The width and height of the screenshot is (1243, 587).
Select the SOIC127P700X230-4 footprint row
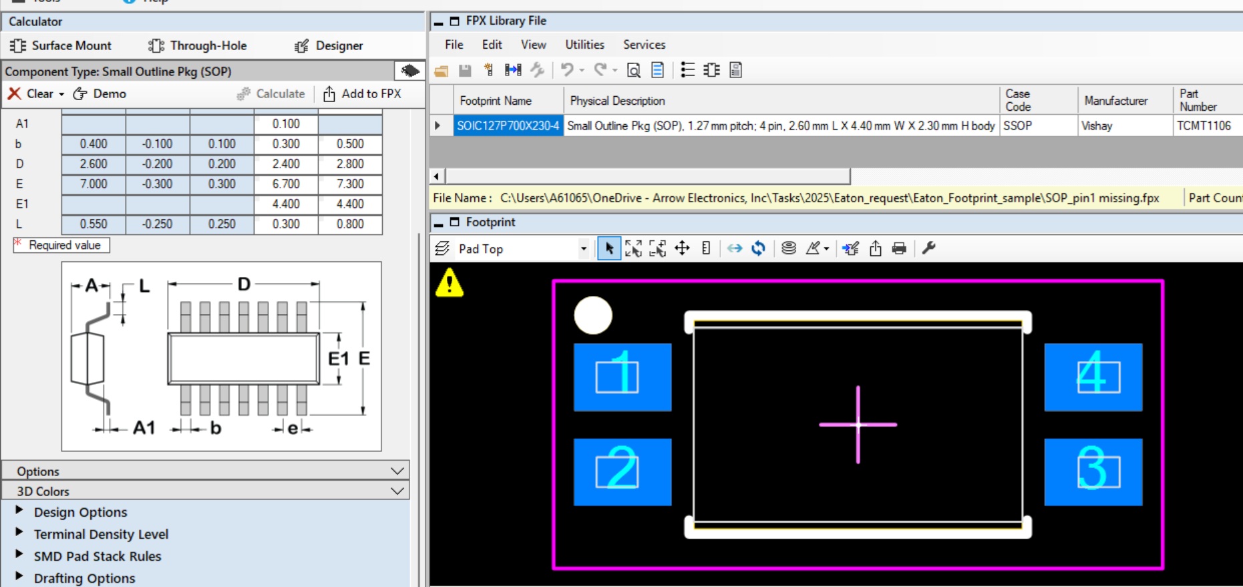coord(508,126)
